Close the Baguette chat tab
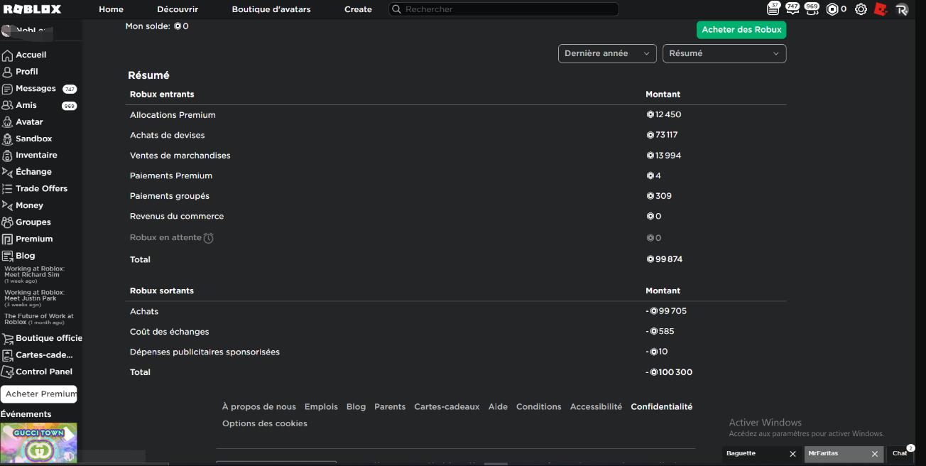926x466 pixels. click(793, 454)
